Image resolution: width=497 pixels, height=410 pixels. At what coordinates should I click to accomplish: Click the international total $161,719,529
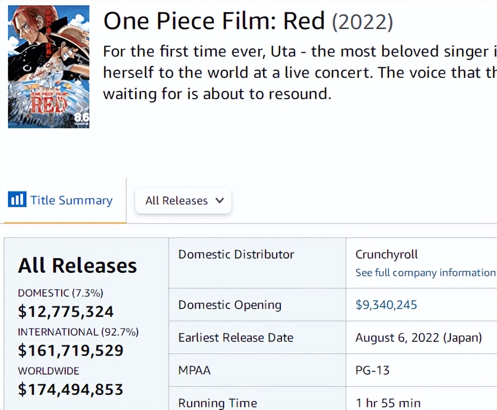(x=71, y=351)
